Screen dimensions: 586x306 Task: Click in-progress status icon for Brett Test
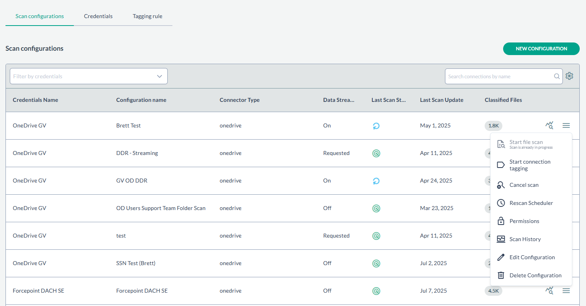376,126
